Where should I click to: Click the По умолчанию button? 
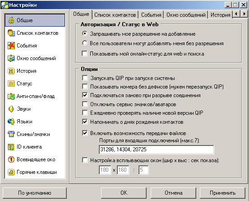coord(35,193)
